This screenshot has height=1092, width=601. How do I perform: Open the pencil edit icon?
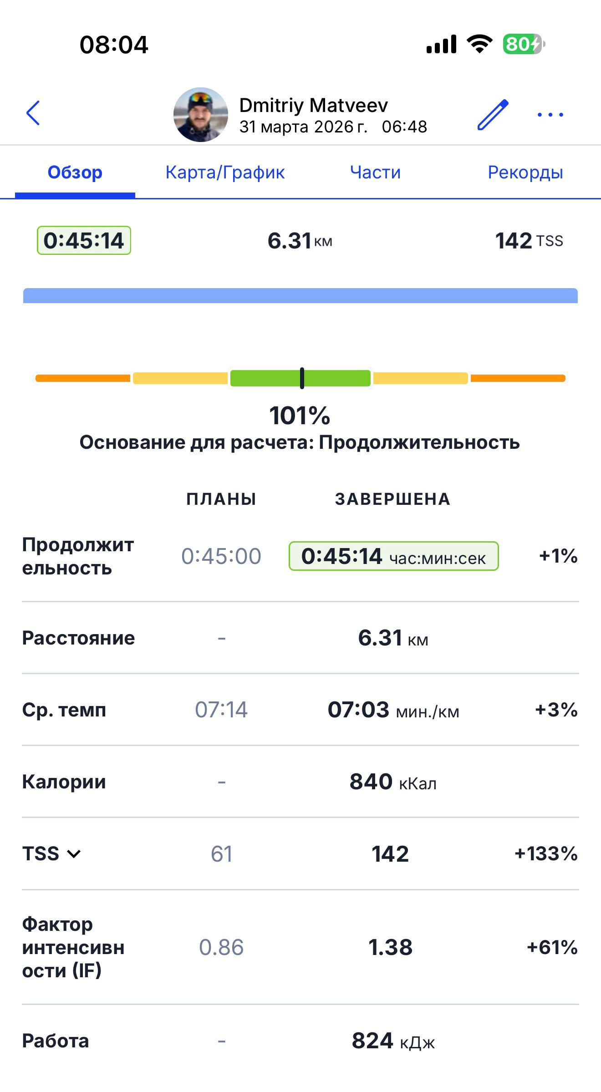[493, 114]
